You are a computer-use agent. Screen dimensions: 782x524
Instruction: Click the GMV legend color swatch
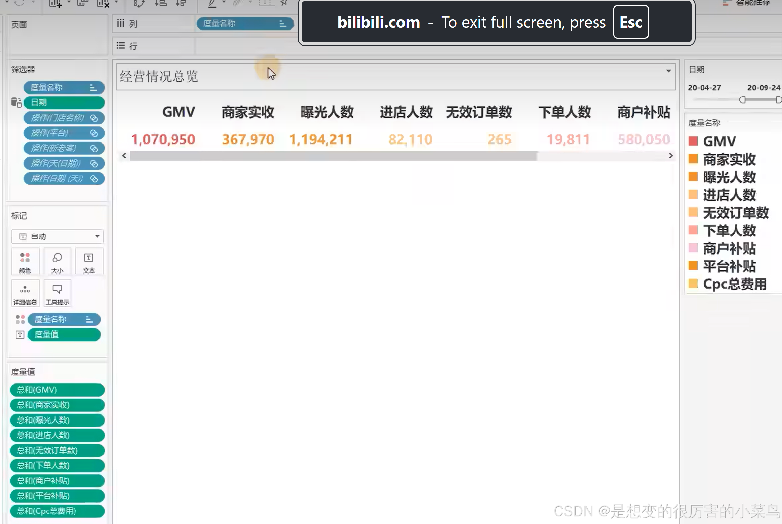[693, 141]
